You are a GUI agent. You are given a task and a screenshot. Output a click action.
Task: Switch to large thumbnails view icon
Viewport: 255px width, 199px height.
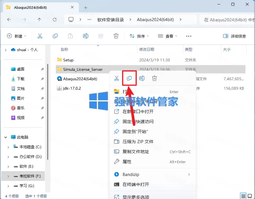[x=249, y=196]
